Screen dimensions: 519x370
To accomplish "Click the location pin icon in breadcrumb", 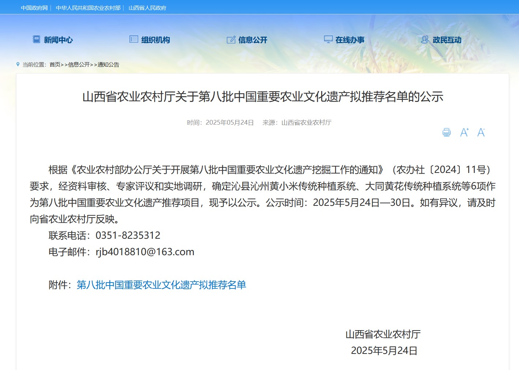I will pos(18,64).
